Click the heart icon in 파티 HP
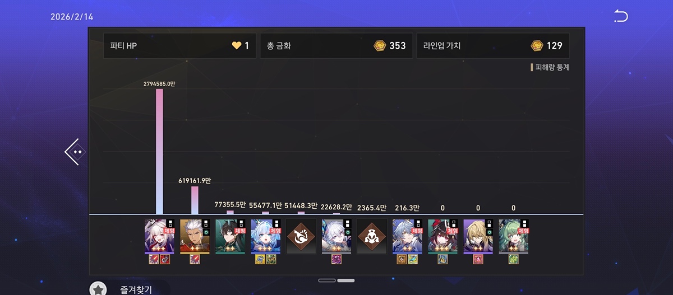Screen dimensions: 673x295 pyautogui.click(x=237, y=46)
